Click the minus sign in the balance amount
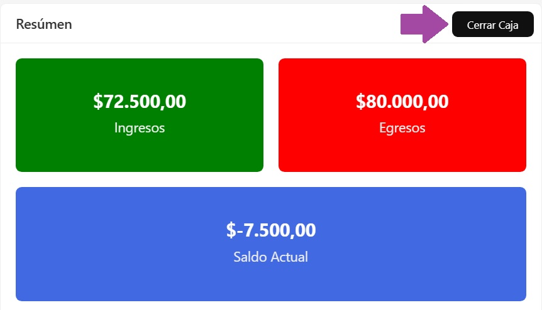Image resolution: width=542 pixels, height=310 pixels. coord(238,231)
